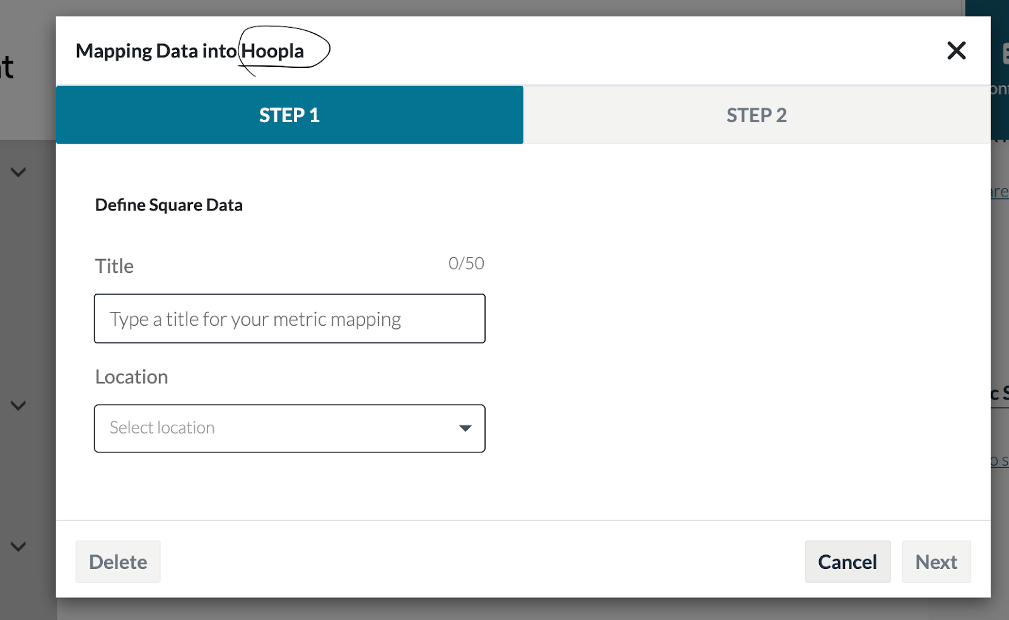This screenshot has height=620, width=1009.
Task: Select the 'Define Square Data' heading
Action: click(169, 205)
